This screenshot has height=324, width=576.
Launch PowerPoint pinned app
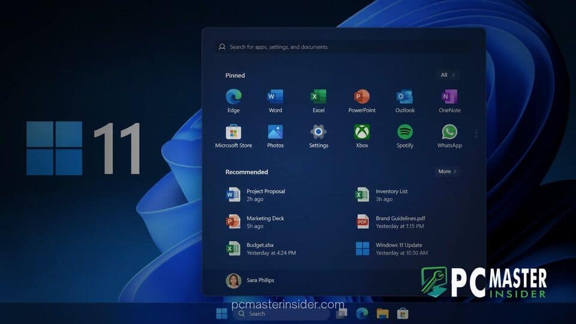[x=362, y=101]
